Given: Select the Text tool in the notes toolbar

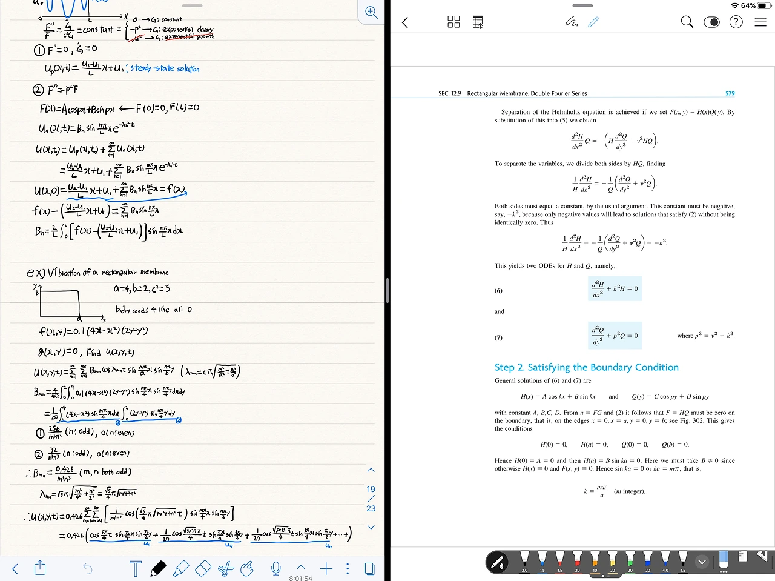Looking at the screenshot, I should [x=135, y=568].
